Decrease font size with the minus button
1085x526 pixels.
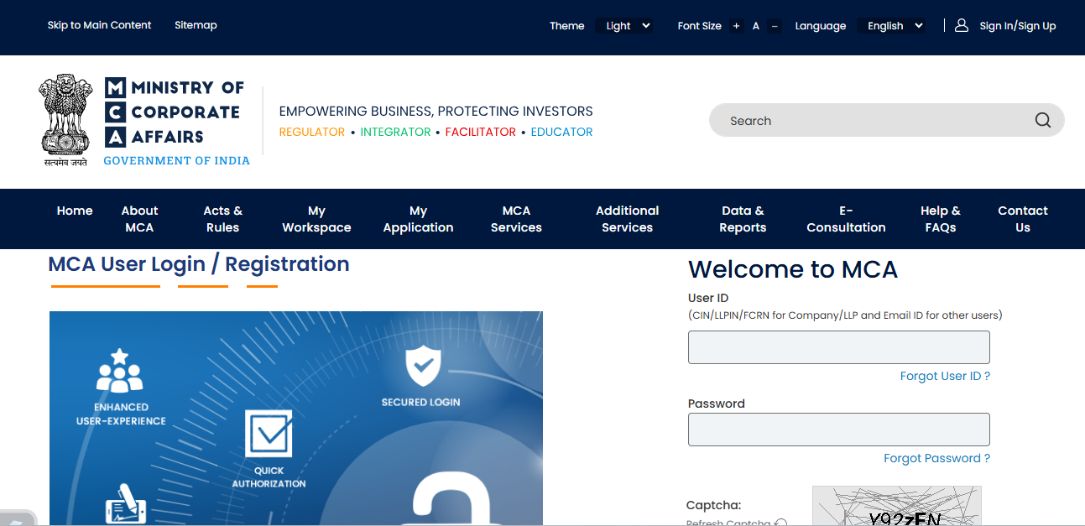(x=775, y=26)
